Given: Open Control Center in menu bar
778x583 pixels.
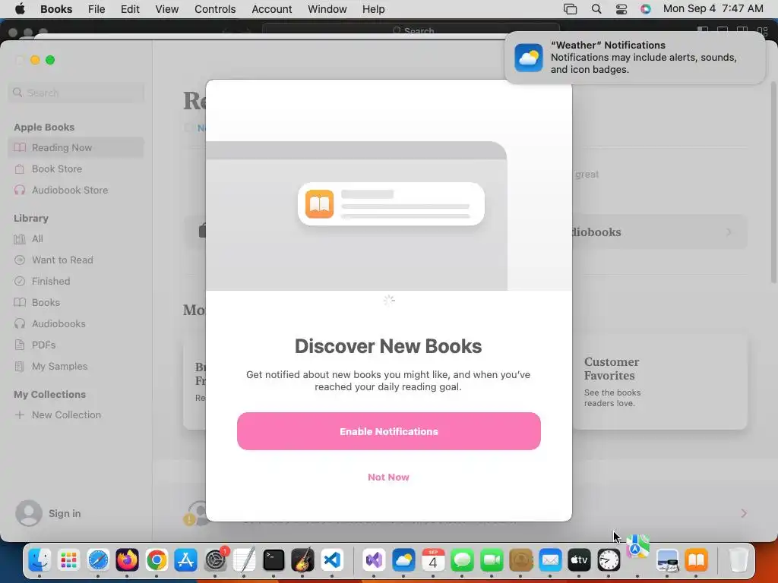Looking at the screenshot, I should click(621, 9).
